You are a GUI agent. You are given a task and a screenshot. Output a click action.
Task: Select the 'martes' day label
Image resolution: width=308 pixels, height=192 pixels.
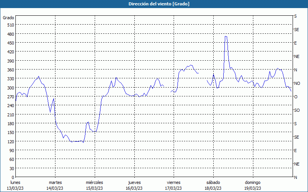pos(55,183)
